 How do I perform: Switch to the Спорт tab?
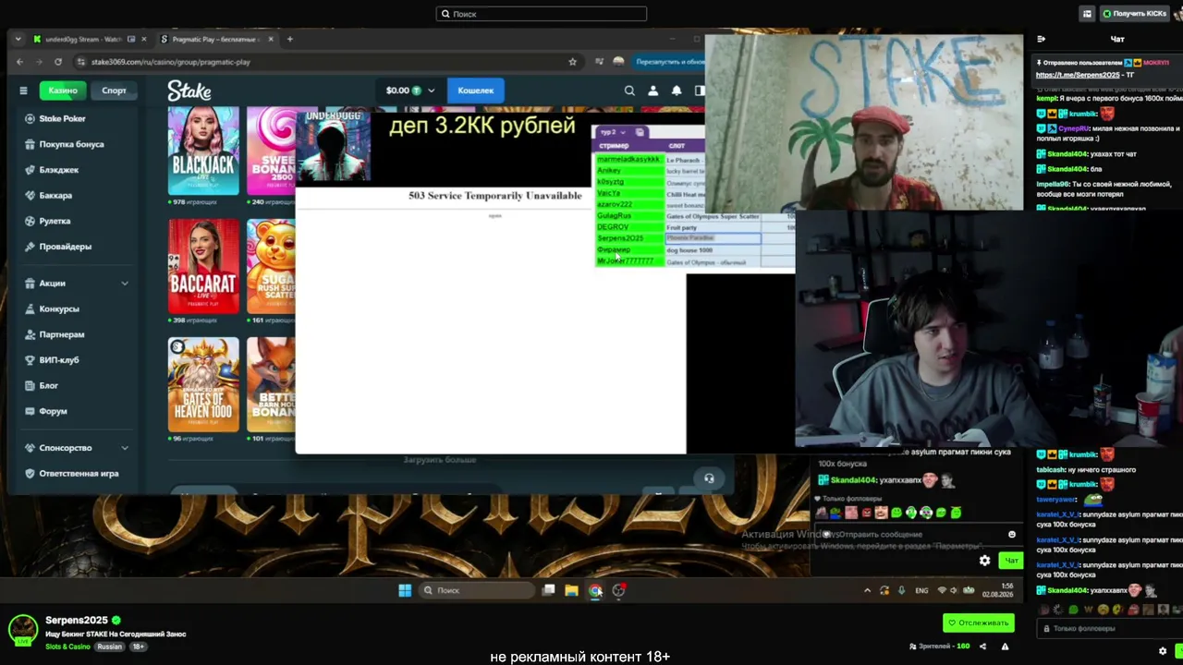click(114, 91)
